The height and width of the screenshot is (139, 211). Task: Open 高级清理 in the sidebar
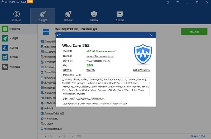(x=19, y=48)
